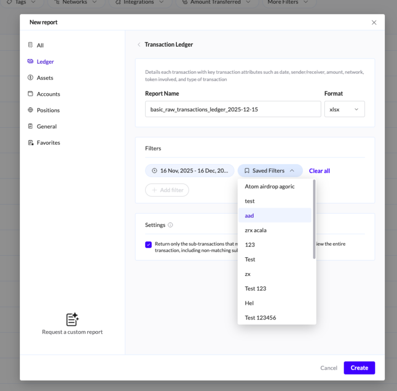Click the Create button

[x=359, y=368]
